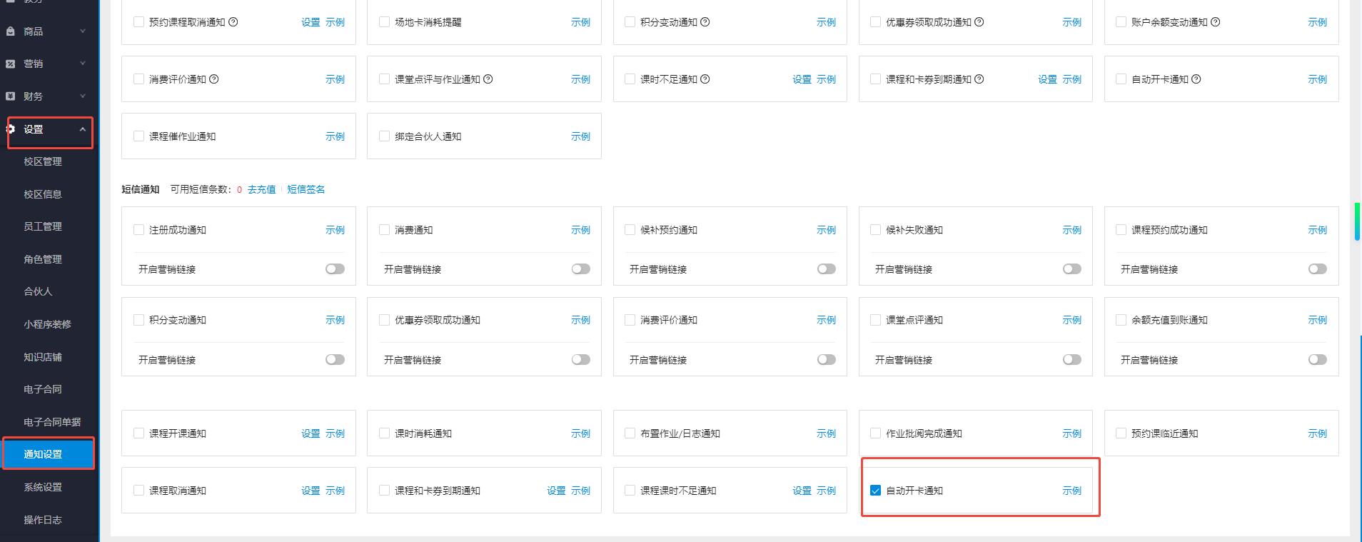The width and height of the screenshot is (1362, 542).
Task: Check the 注册成功通知 checkbox
Action: click(x=138, y=230)
